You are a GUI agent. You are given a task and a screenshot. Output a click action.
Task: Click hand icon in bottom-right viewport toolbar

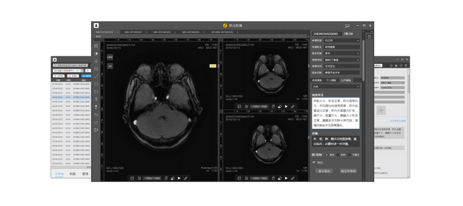[273, 179]
